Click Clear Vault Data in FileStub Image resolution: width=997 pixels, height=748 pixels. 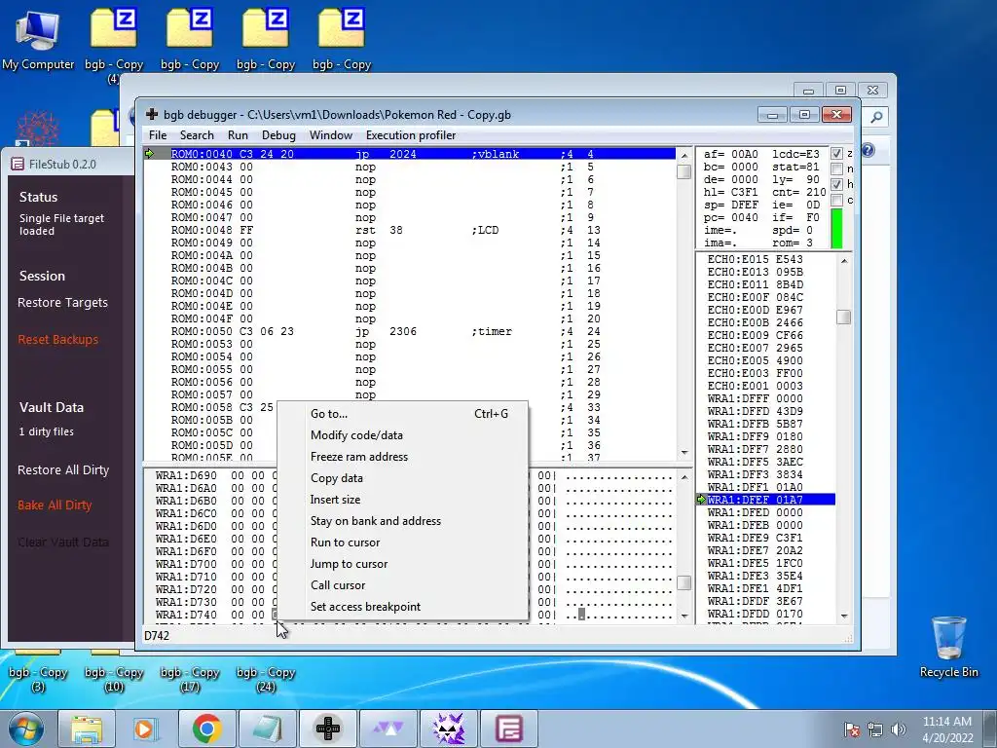[63, 542]
